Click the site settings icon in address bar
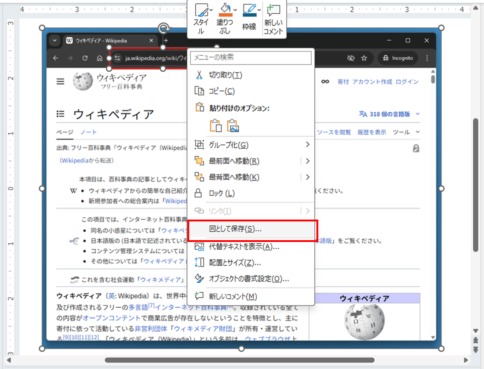The height and width of the screenshot is (369, 484). tap(117, 58)
